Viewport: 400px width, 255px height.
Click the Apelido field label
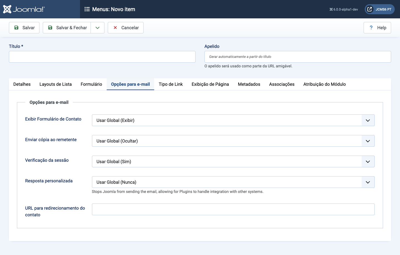click(212, 46)
